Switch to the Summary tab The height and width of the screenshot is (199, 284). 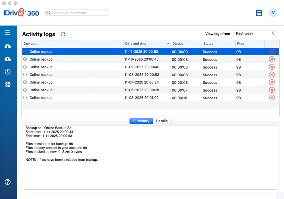(141, 121)
